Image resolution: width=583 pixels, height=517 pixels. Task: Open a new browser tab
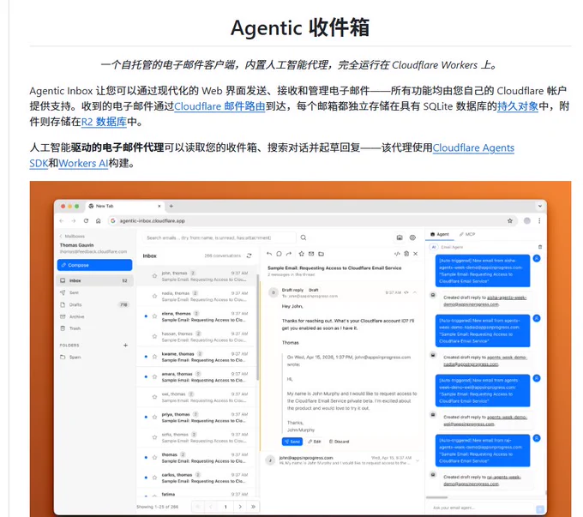pos(171,206)
